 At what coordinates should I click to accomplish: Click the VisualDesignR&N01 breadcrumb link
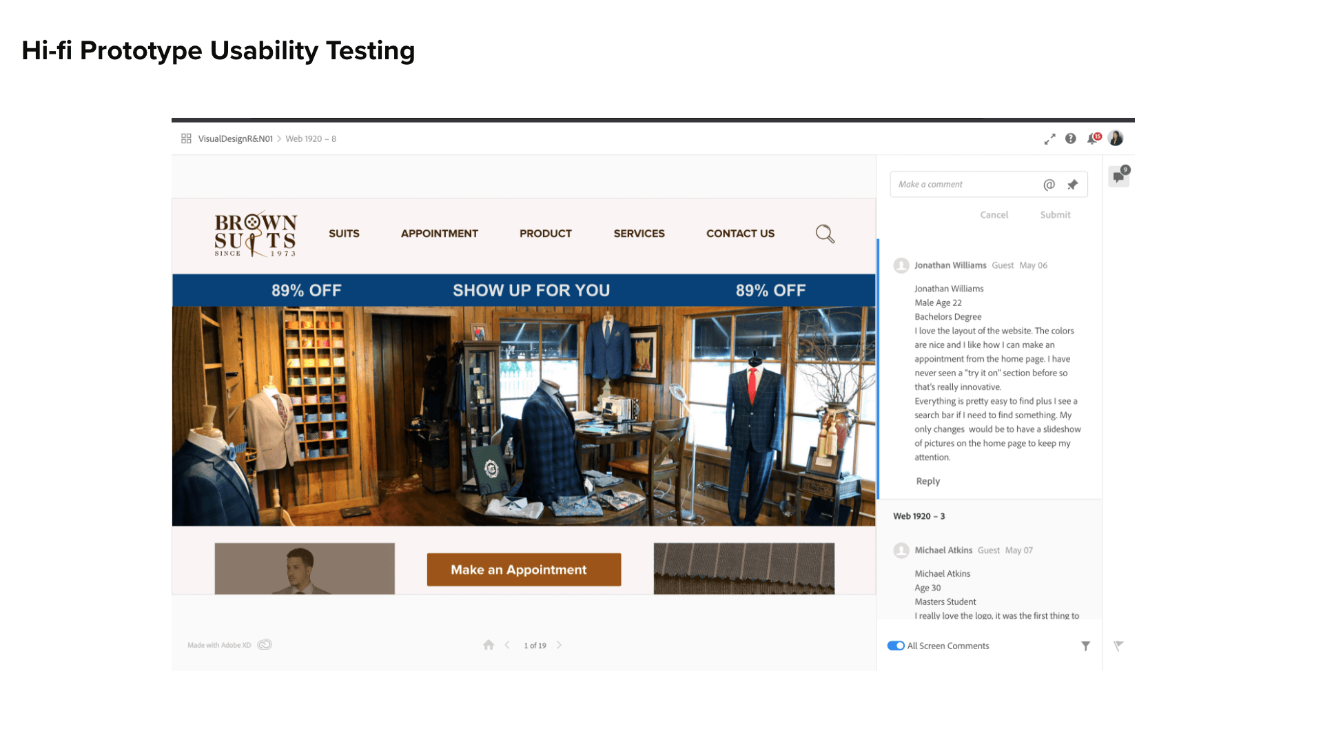pyautogui.click(x=236, y=139)
